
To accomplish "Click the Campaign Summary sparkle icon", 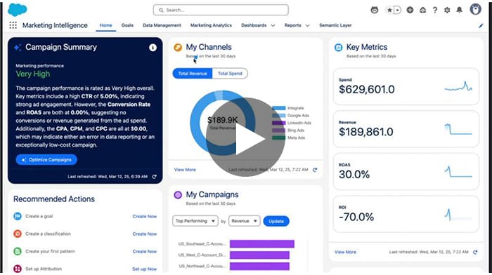I will pyautogui.click(x=18, y=47).
